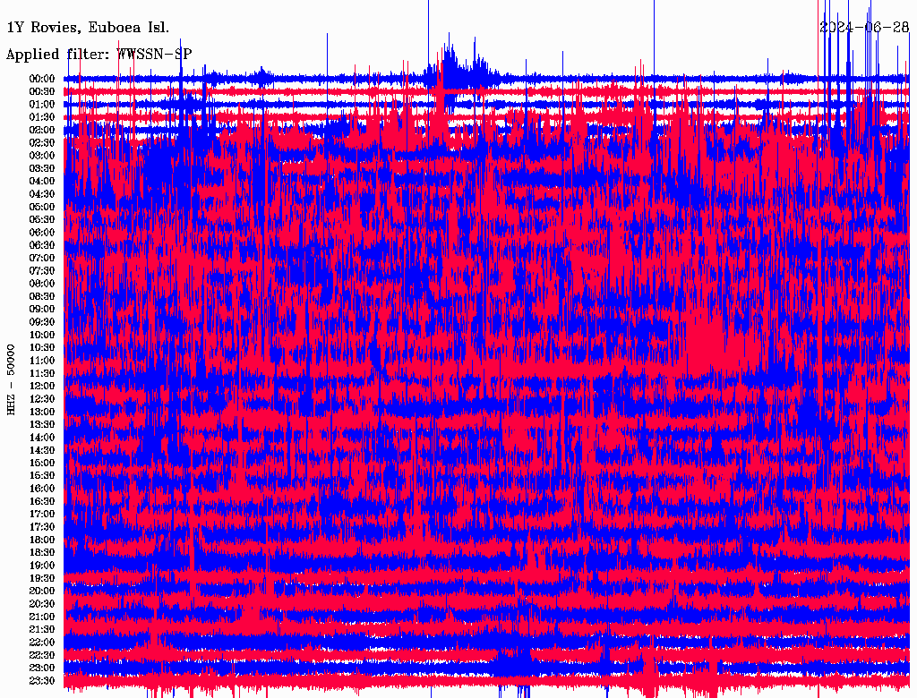Viewport: 917px width, 698px height.
Task: Click the 23:00 time label
Action: (42, 668)
